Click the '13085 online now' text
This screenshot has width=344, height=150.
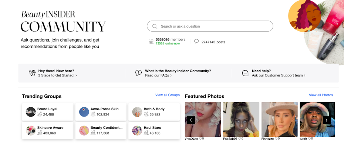point(168,43)
